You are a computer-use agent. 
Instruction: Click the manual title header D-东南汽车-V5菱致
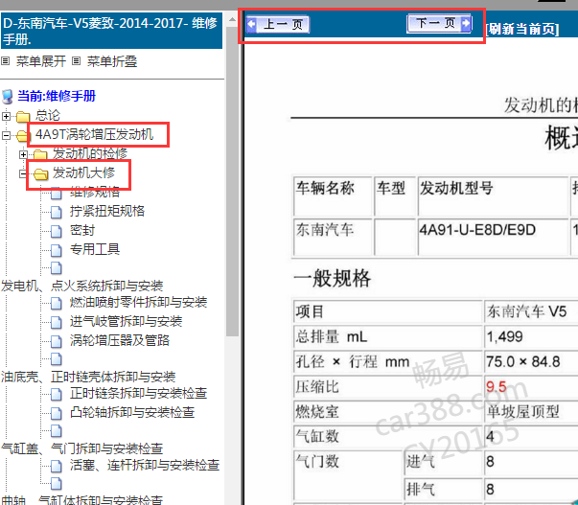(112, 31)
